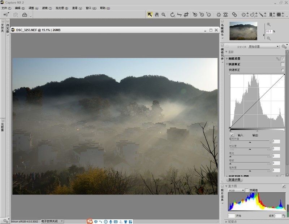This screenshot has width=289, height=224.
Task: Open the 编辑 menu
Action: 20,8
